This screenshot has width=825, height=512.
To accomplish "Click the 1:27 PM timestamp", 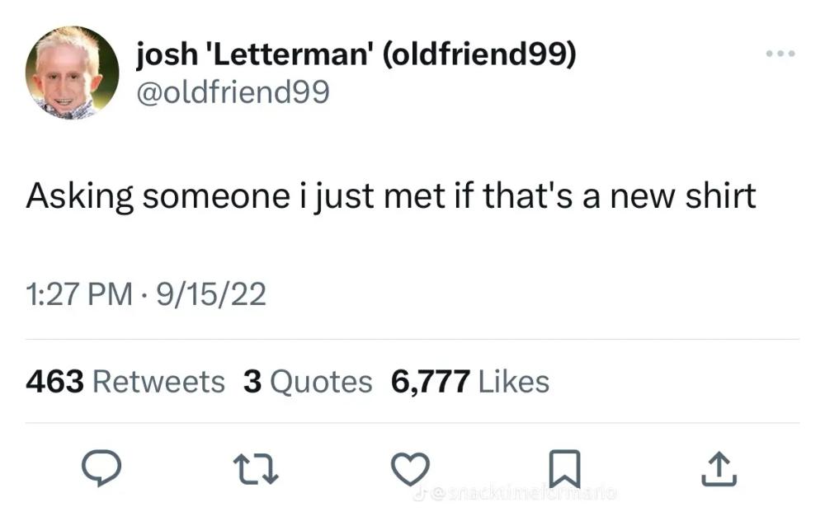I will [x=79, y=294].
